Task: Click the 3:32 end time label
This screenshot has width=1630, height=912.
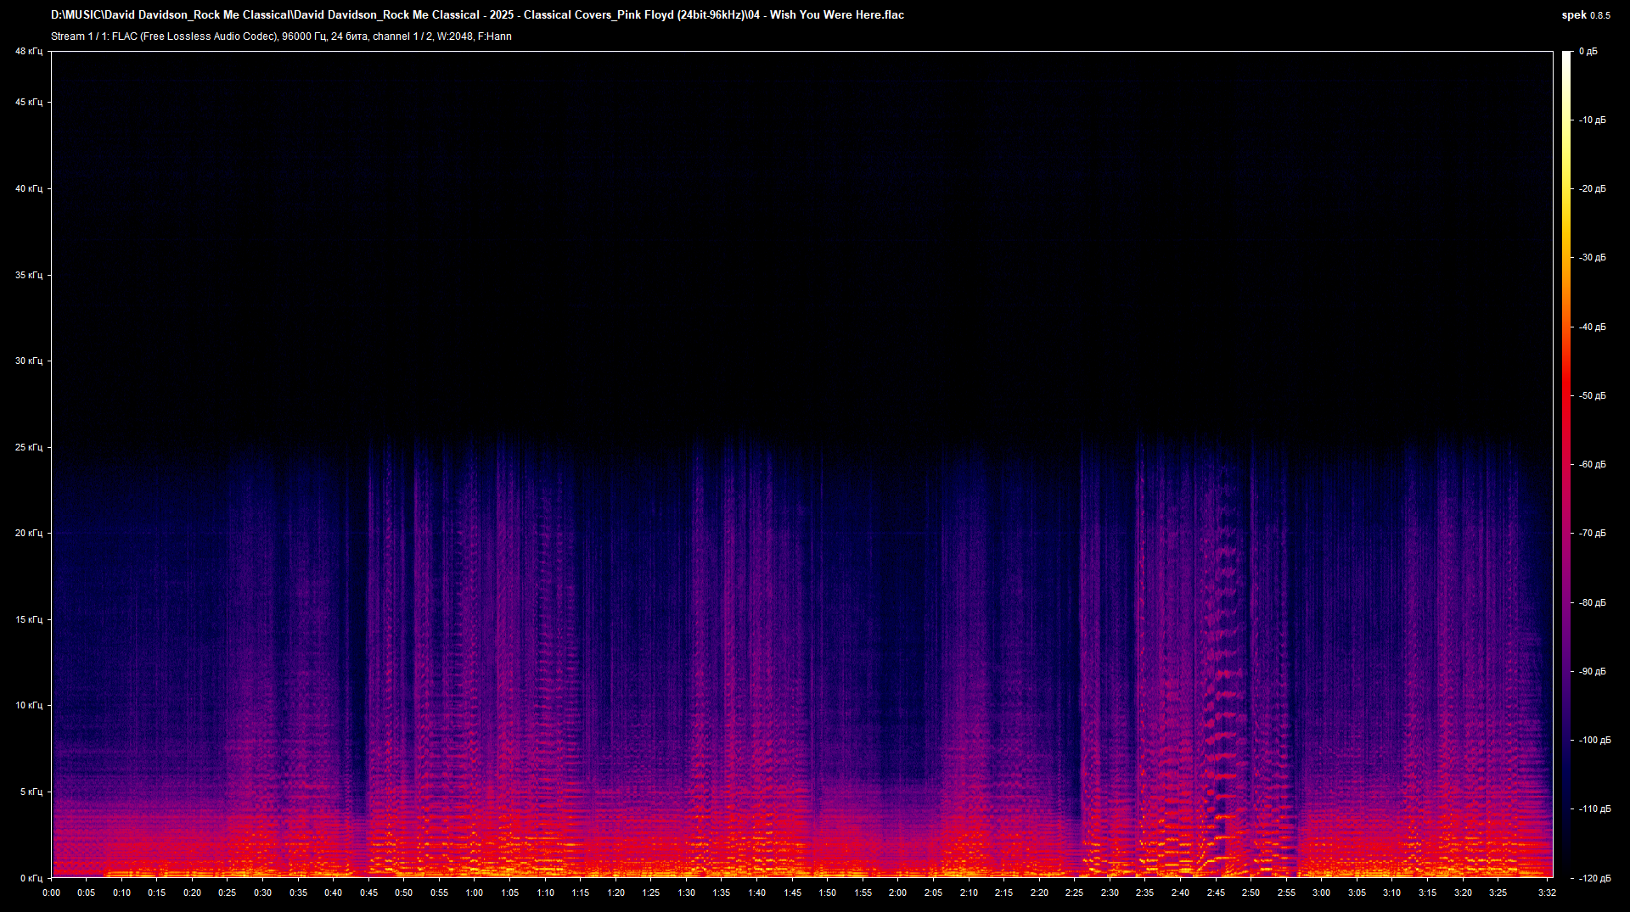Action: pyautogui.click(x=1547, y=892)
